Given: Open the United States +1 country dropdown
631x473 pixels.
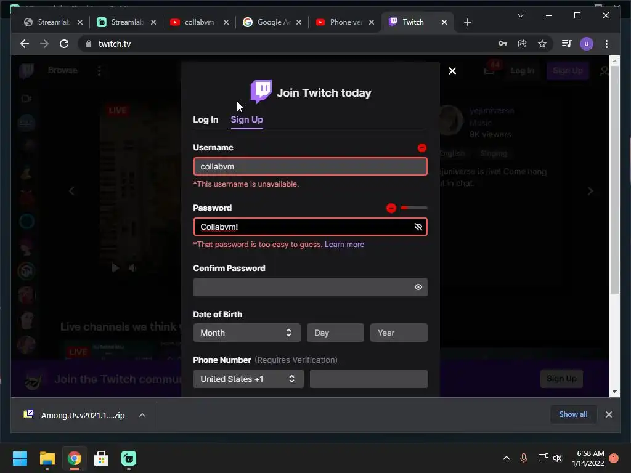Looking at the screenshot, I should [x=248, y=379].
